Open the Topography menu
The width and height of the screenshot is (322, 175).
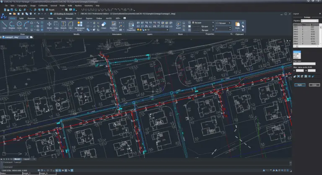tap(22, 6)
